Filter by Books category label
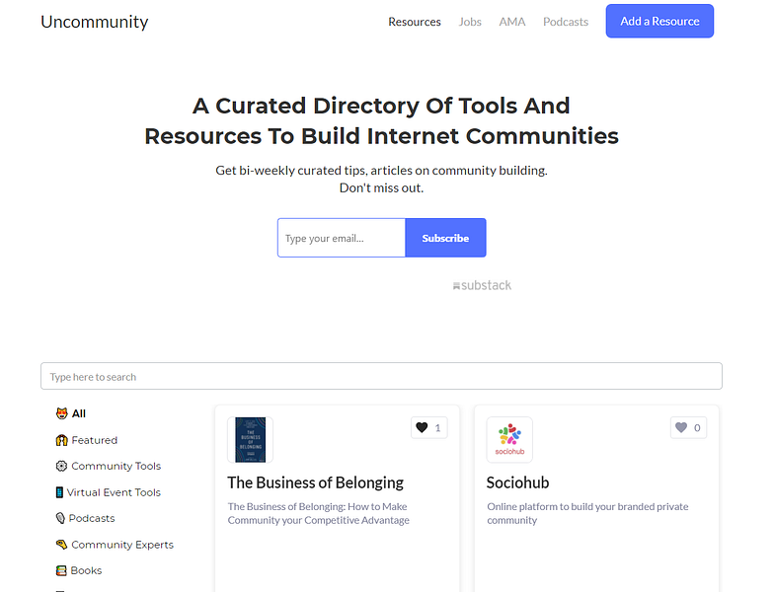 tap(87, 570)
